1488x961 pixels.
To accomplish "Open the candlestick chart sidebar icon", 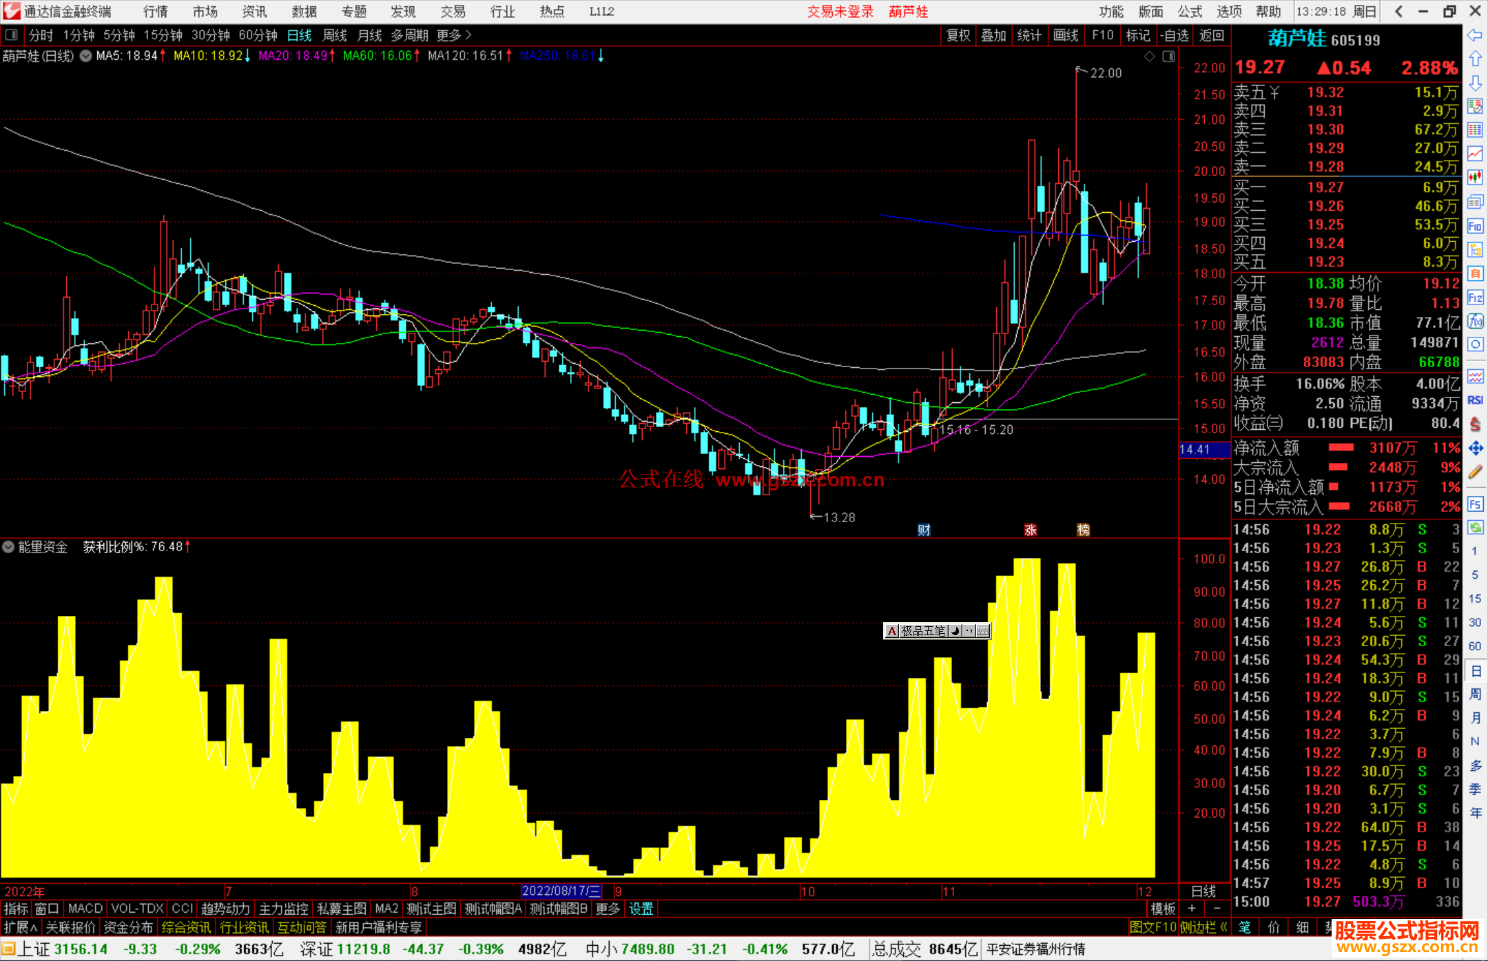I will [x=1475, y=178].
